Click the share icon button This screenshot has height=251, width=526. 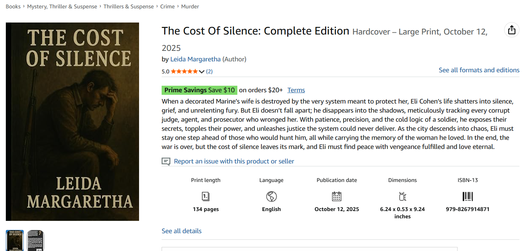click(x=512, y=30)
